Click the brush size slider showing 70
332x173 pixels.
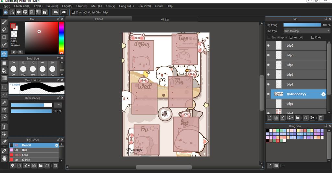tap(31, 105)
